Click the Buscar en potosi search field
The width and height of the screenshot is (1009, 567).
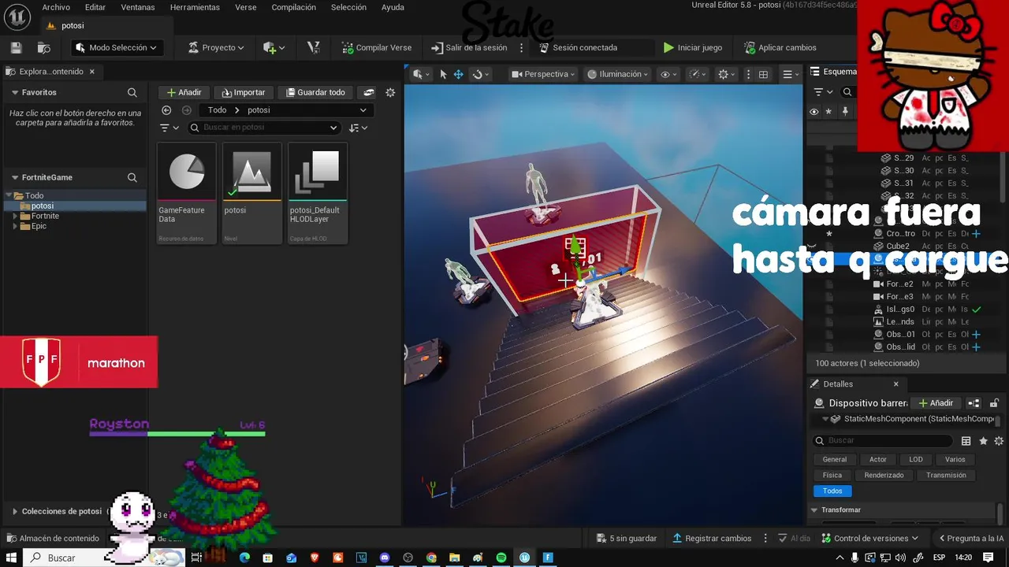click(x=264, y=128)
